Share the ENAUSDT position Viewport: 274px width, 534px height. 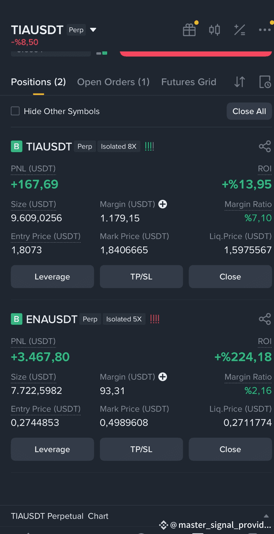pyautogui.click(x=265, y=319)
